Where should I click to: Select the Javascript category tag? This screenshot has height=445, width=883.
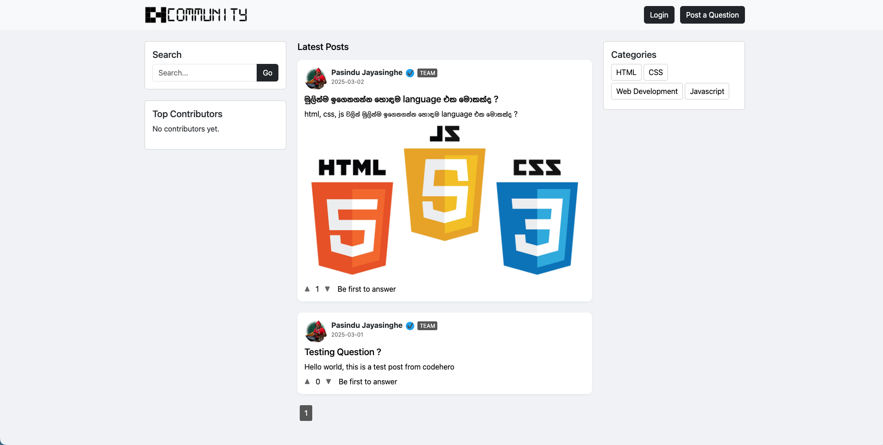tap(706, 91)
